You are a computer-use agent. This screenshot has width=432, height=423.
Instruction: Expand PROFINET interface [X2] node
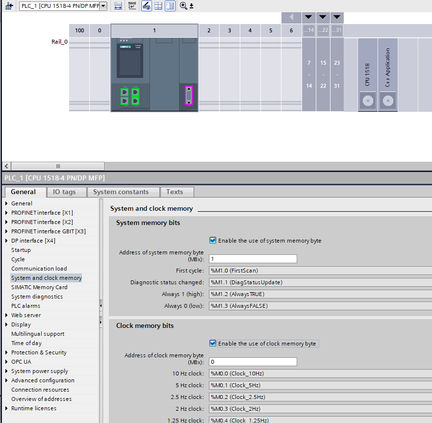point(6,222)
